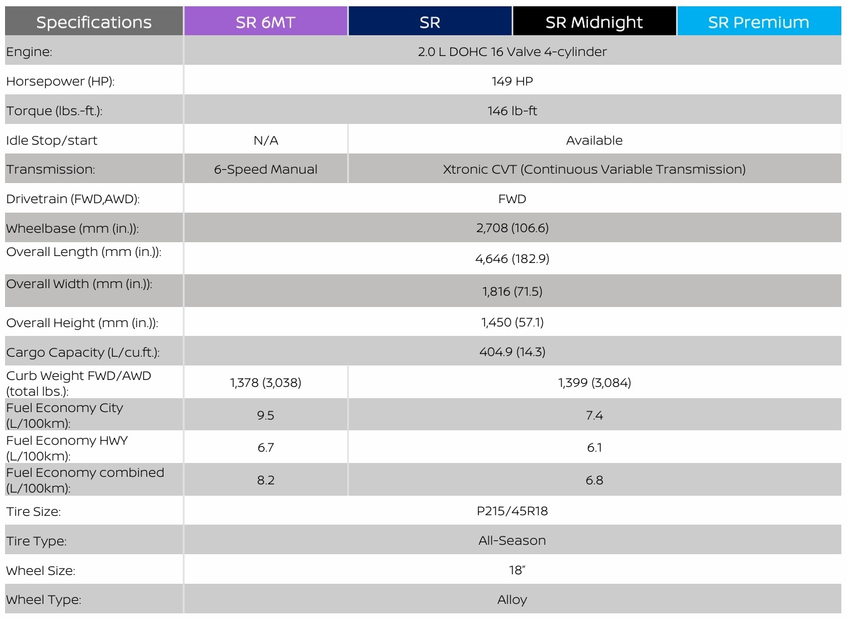Click the 2.0 L DOHC engine value
847x619 pixels.
[512, 52]
